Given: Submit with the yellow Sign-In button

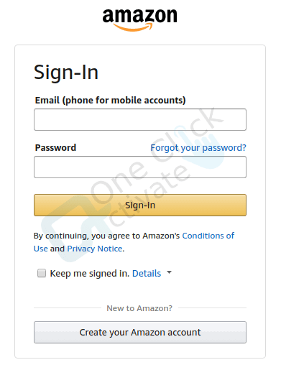Looking at the screenshot, I should (140, 205).
